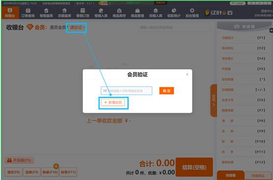The height and width of the screenshot is (180, 273).
Task: Click the 结算(空格) checkout button
Action: click(194, 167)
